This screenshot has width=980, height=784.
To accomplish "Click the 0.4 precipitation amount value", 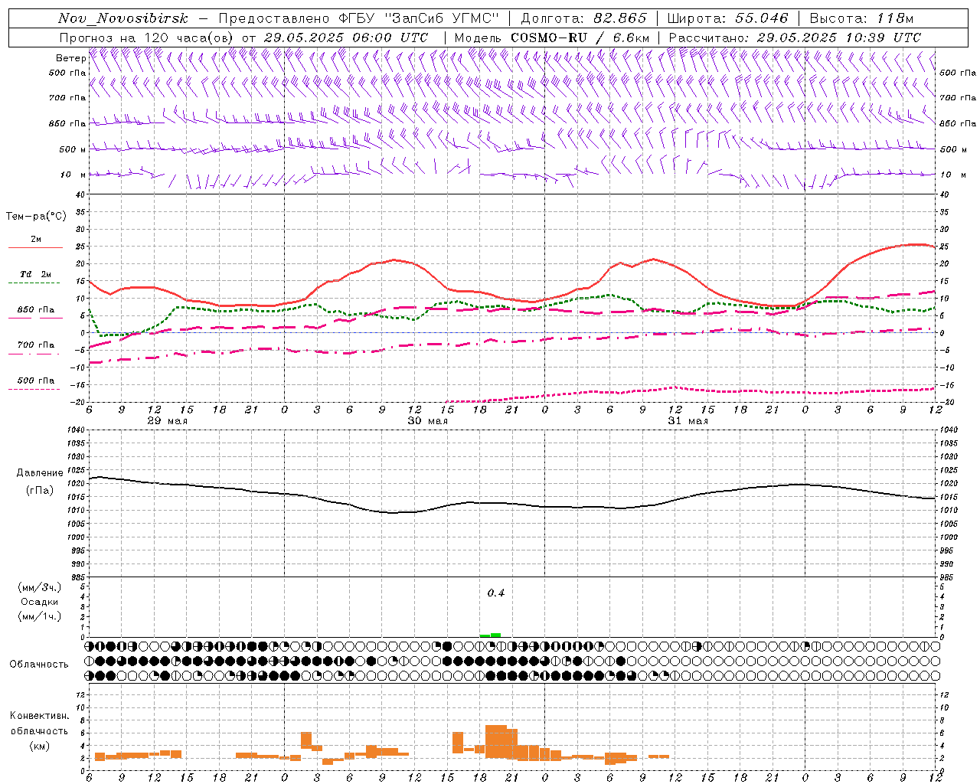I will [496, 593].
